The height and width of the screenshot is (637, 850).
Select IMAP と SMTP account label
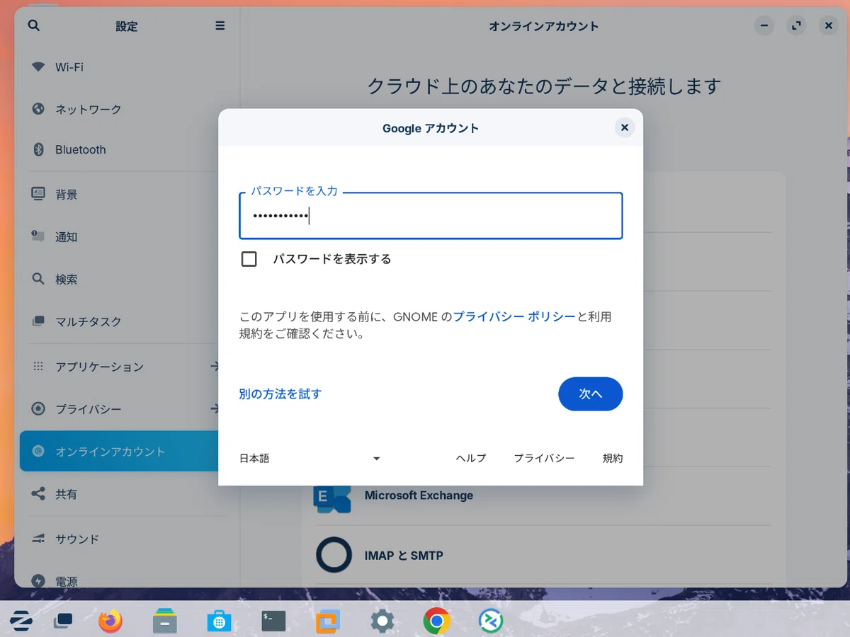click(404, 556)
